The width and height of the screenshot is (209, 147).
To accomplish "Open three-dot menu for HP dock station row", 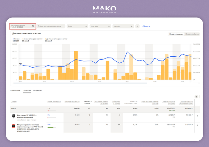I will pos(197,116).
